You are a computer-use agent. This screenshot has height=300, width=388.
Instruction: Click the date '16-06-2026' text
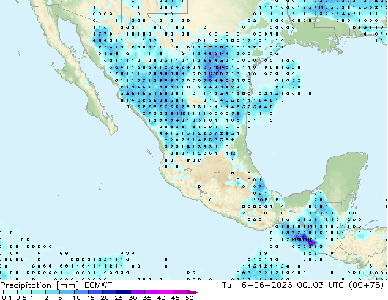(264, 285)
